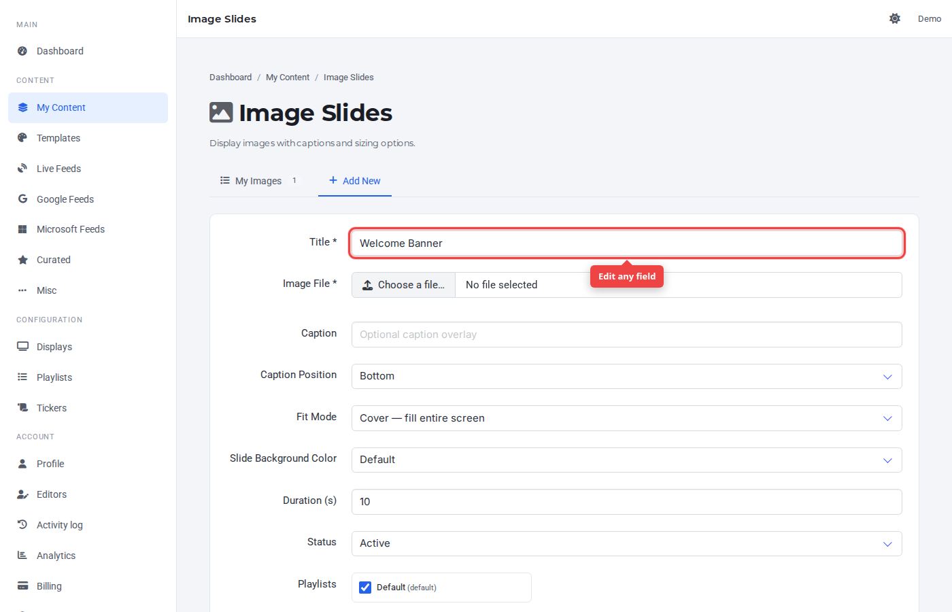This screenshot has height=612, width=952.
Task: Toggle theme using the sun/gear icon
Action: point(895,18)
